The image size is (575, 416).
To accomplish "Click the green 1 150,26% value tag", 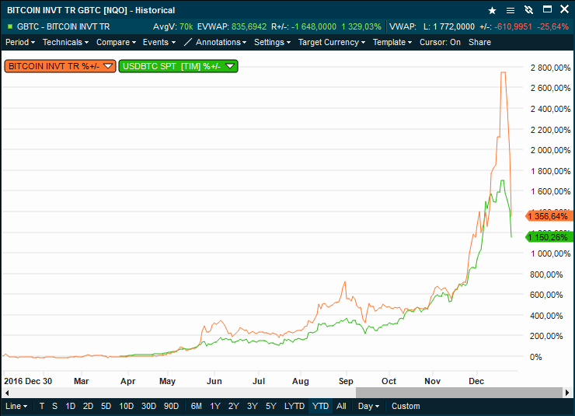I will (549, 237).
